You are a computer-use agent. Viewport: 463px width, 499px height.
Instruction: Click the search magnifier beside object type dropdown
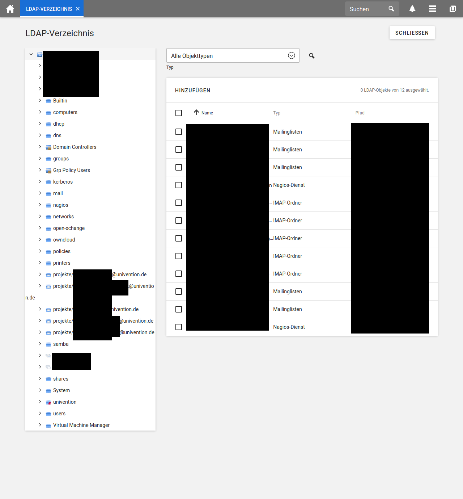coord(311,56)
